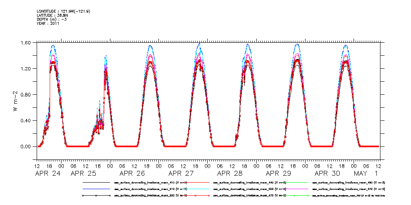
Task: Select the APR 25 date label
Action: (x=84, y=173)
